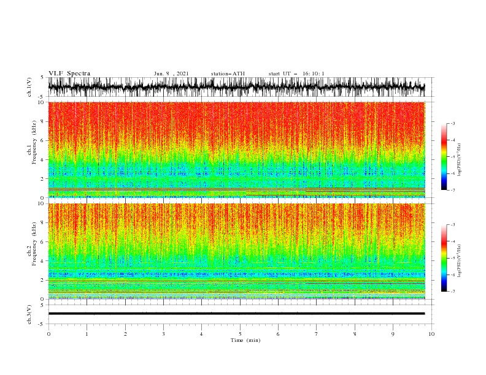
Task: Click the time axis tick '4'
Action: click(201, 334)
